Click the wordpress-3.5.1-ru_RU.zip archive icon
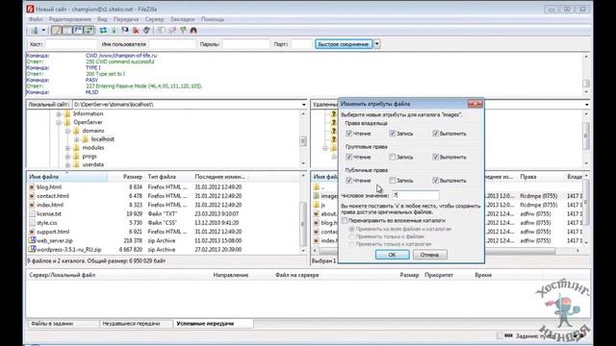The height and width of the screenshot is (346, 616). [32, 250]
